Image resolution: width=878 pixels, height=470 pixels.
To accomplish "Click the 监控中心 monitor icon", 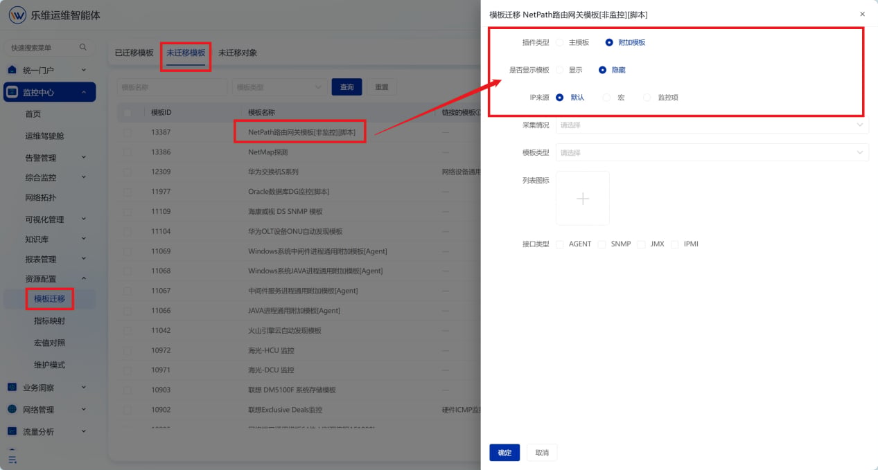I will tap(12, 92).
